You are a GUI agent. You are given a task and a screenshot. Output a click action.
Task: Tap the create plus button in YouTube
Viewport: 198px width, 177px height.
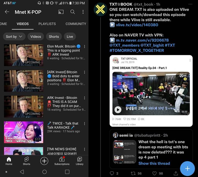pyautogui.click(x=44, y=161)
